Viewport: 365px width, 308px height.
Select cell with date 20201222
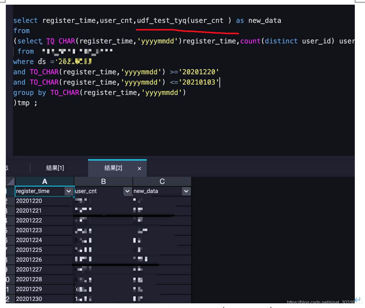click(x=44, y=220)
